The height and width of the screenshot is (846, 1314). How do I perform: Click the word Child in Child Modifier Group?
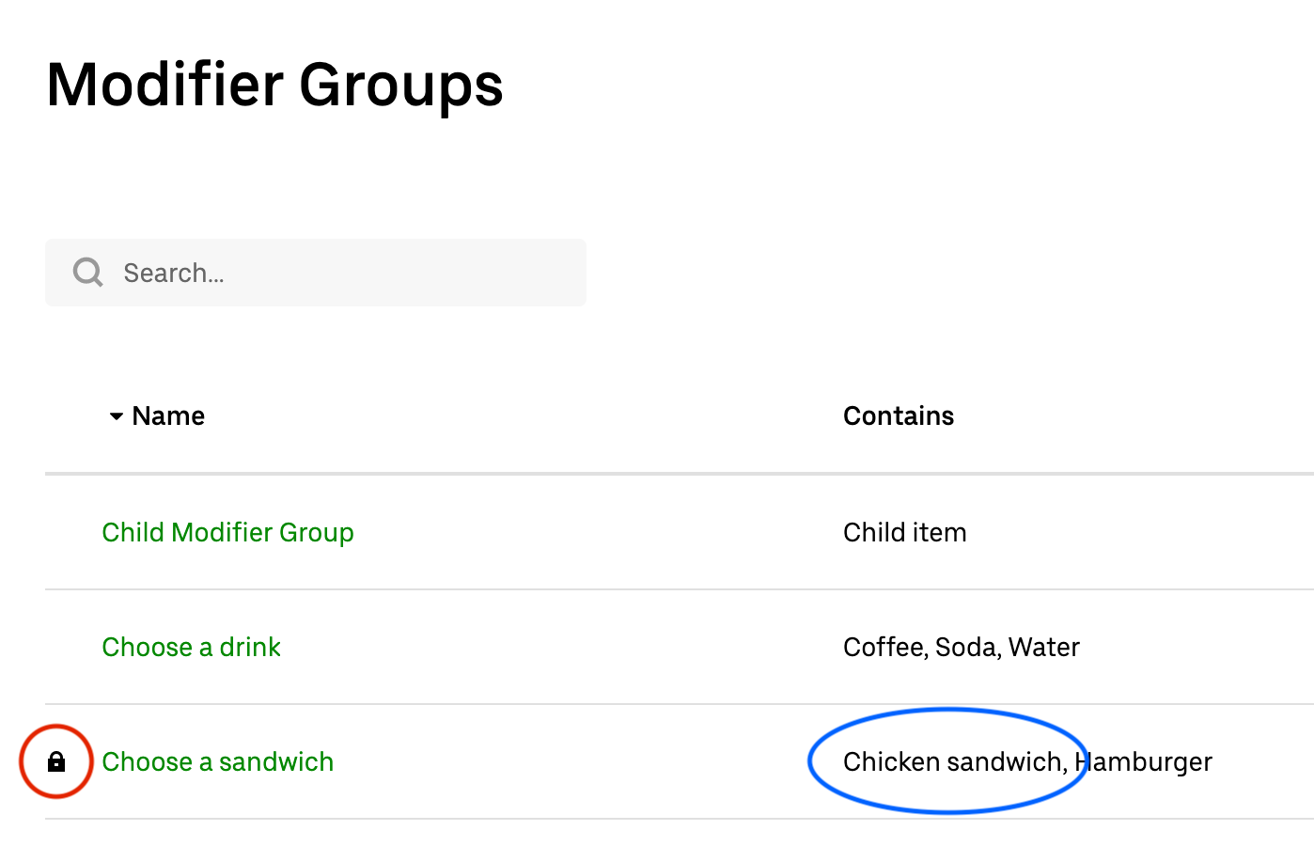click(133, 533)
